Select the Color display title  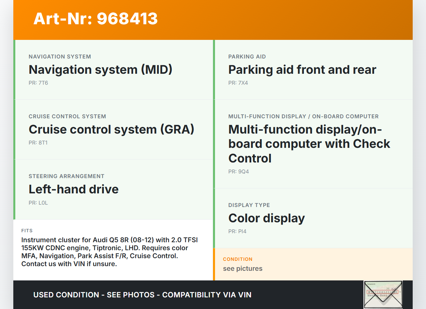pyautogui.click(x=266, y=218)
